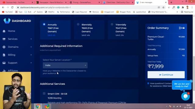
Task: Click the Continue button
Action: point(166,75)
